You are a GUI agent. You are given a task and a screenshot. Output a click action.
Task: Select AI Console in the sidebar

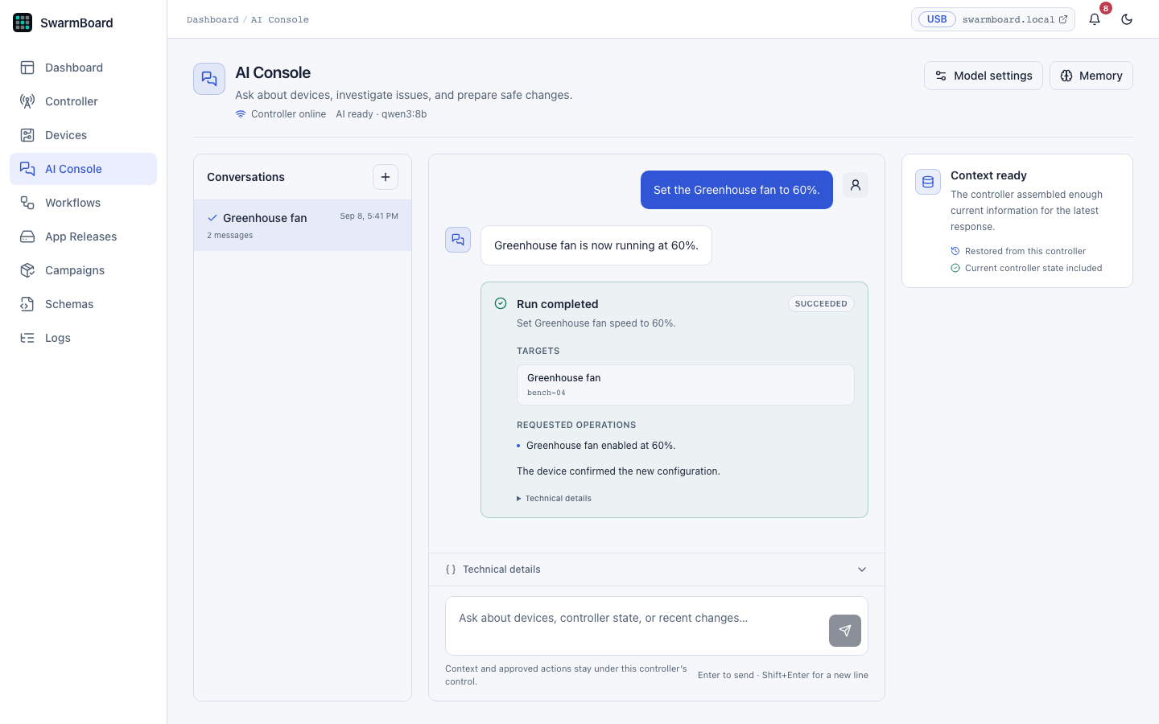pyautogui.click(x=83, y=169)
